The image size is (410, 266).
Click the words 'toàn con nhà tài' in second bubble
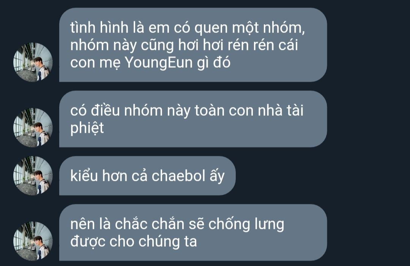249,110
